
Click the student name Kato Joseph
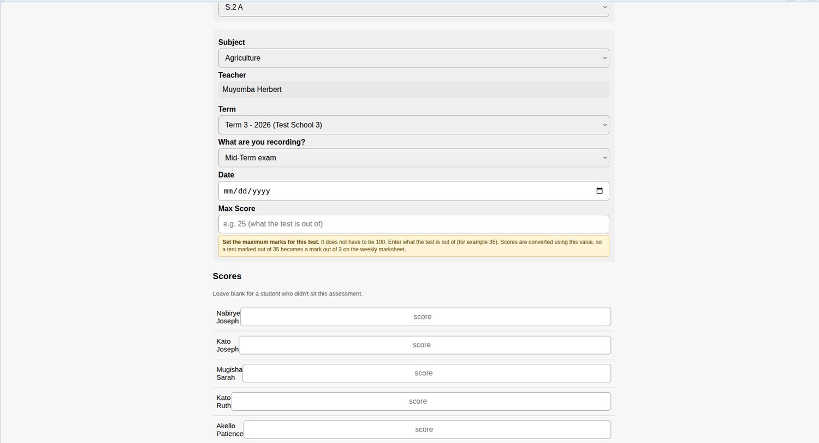coord(228,345)
